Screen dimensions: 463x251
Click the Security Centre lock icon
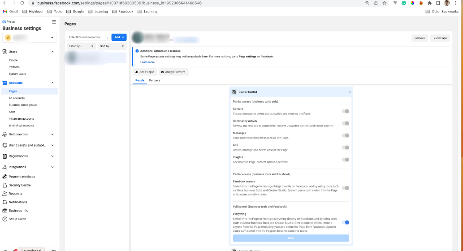(5, 185)
